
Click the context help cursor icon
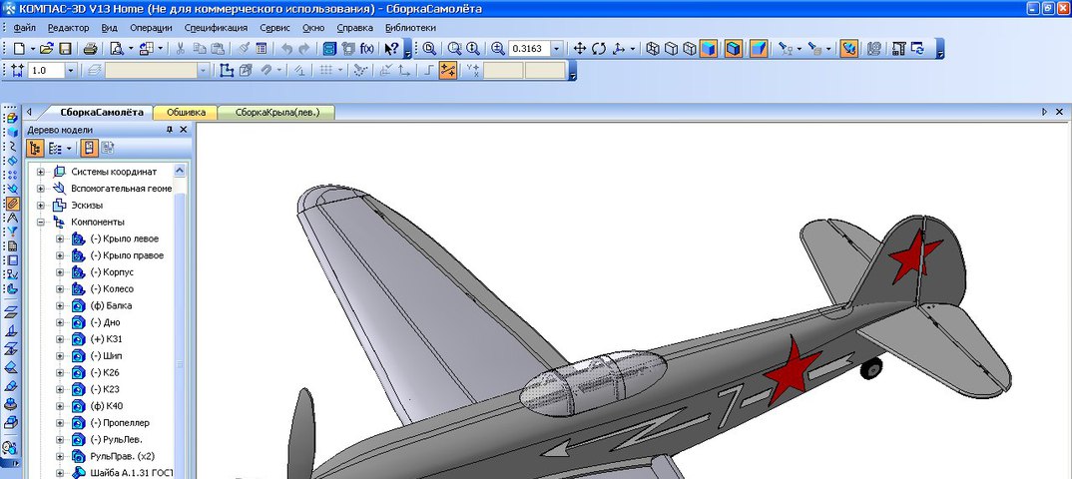point(391,49)
